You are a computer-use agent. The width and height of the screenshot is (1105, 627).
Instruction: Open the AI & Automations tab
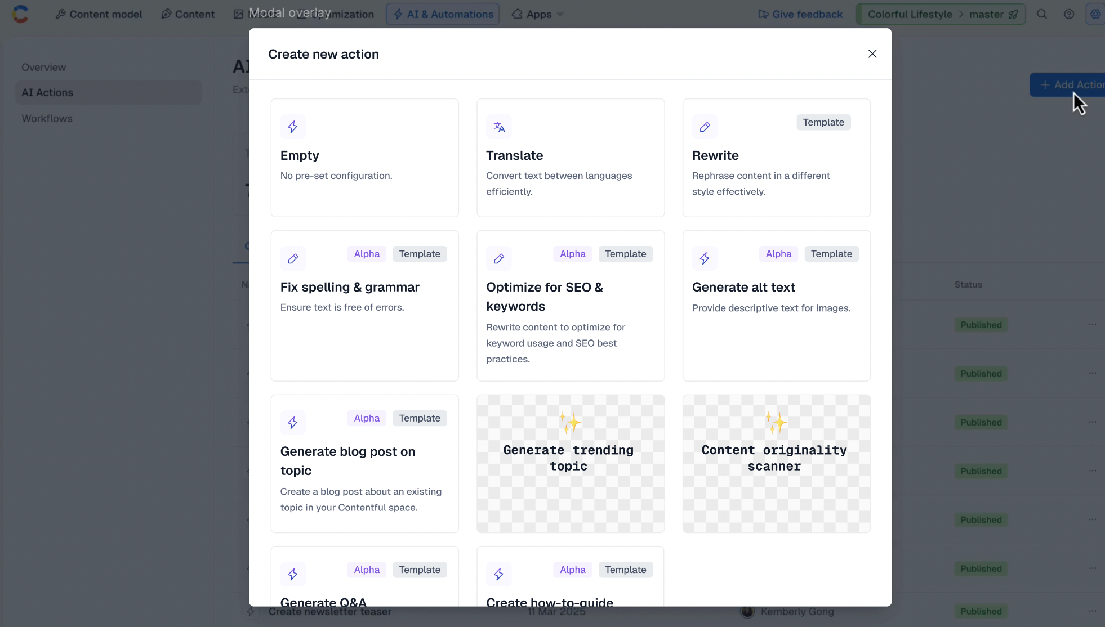pyautogui.click(x=443, y=14)
